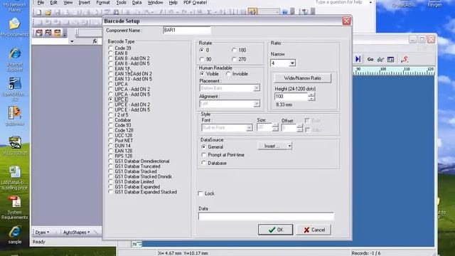The width and height of the screenshot is (455, 256).
Task: Open the LANTANA spreadsheet desktop file
Action: 14,178
